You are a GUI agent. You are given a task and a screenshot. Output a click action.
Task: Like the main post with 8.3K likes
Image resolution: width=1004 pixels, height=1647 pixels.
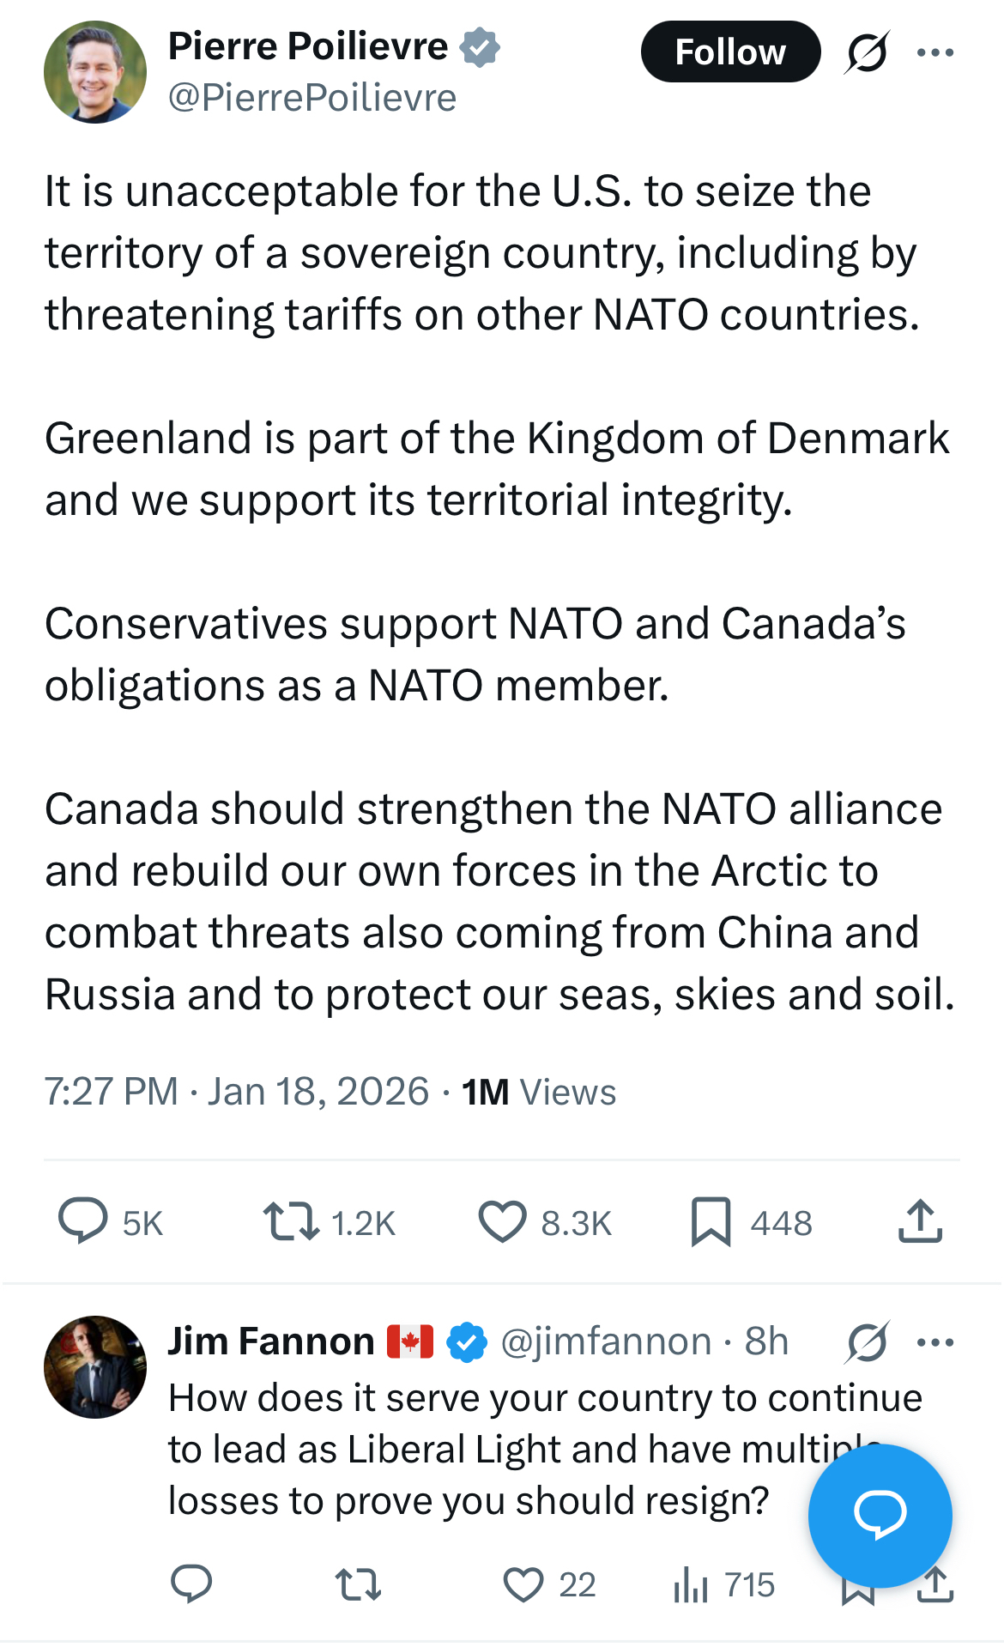coord(502,1222)
